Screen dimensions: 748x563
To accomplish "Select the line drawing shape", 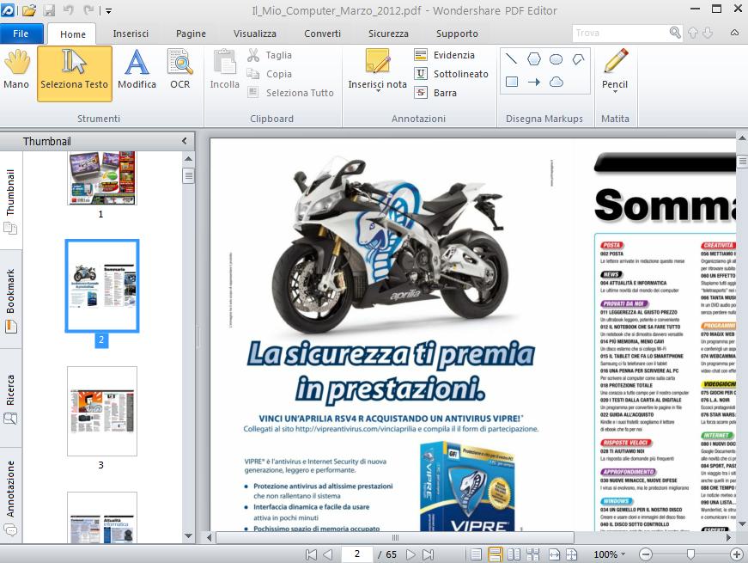I will coord(511,58).
